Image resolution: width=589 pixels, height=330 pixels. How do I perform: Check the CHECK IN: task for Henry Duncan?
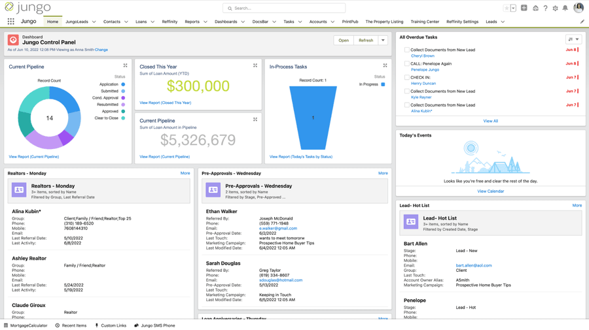click(x=407, y=77)
